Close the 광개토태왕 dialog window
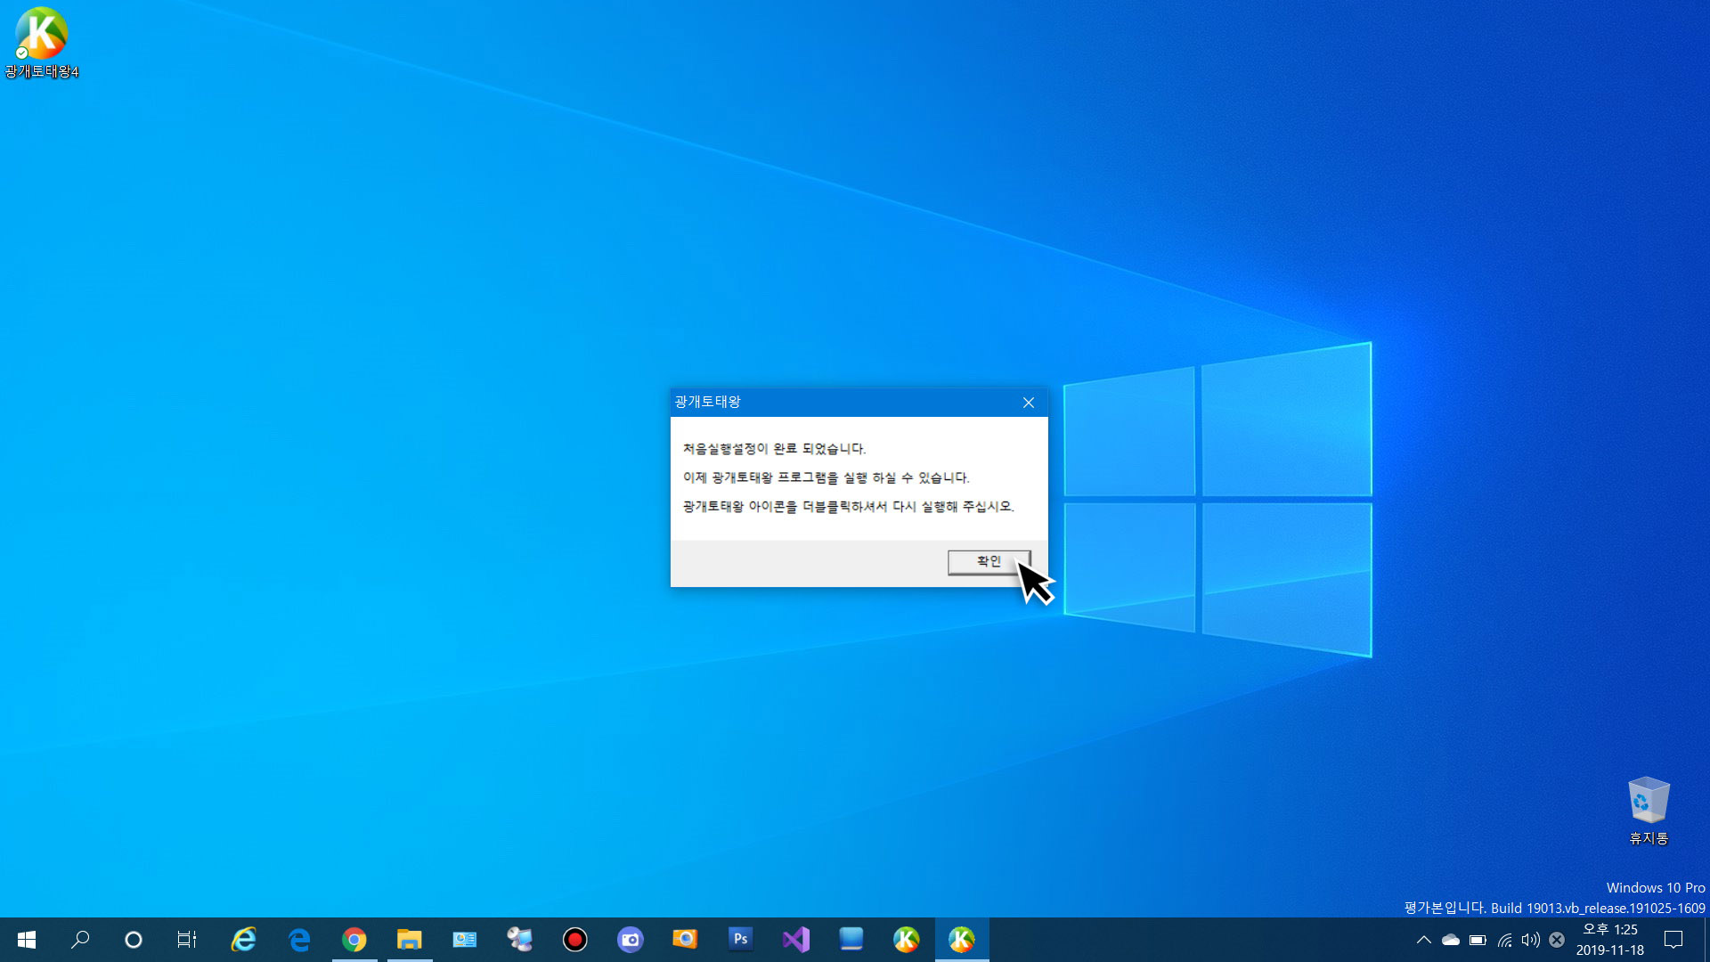Viewport: 1710px width, 962px height. 1029,403
